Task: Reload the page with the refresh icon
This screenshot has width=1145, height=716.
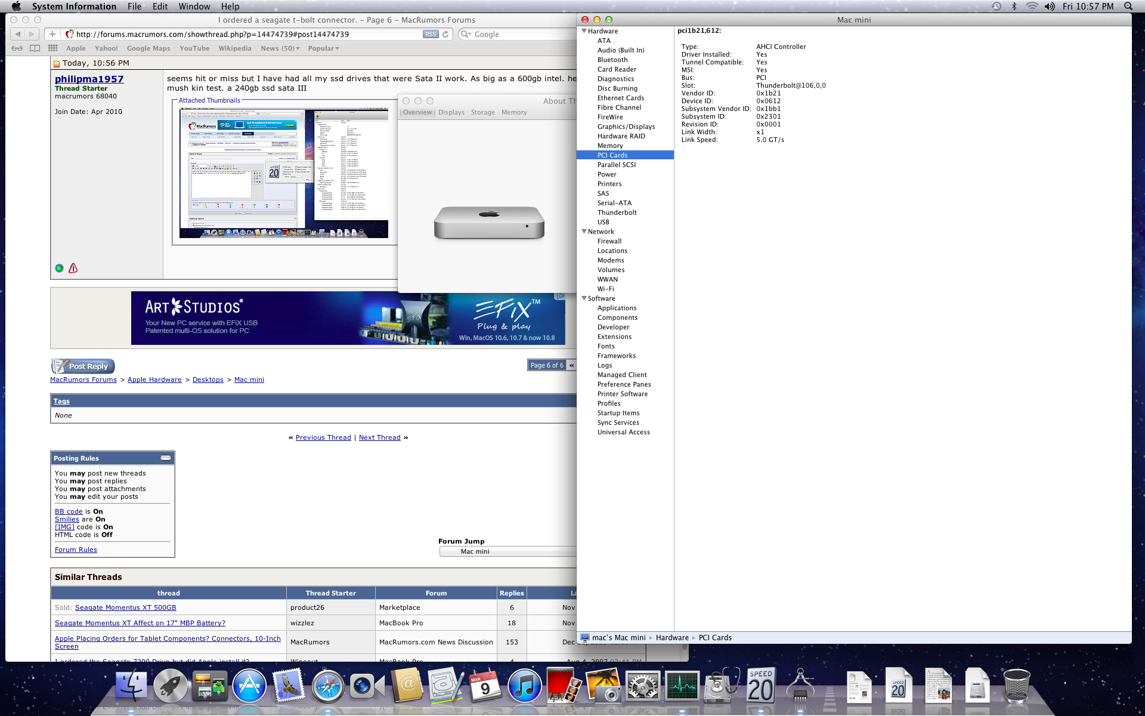Action: [x=445, y=35]
